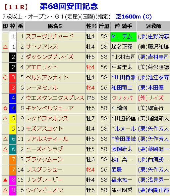Click jockey 蛯名正義 text

click(x=122, y=47)
